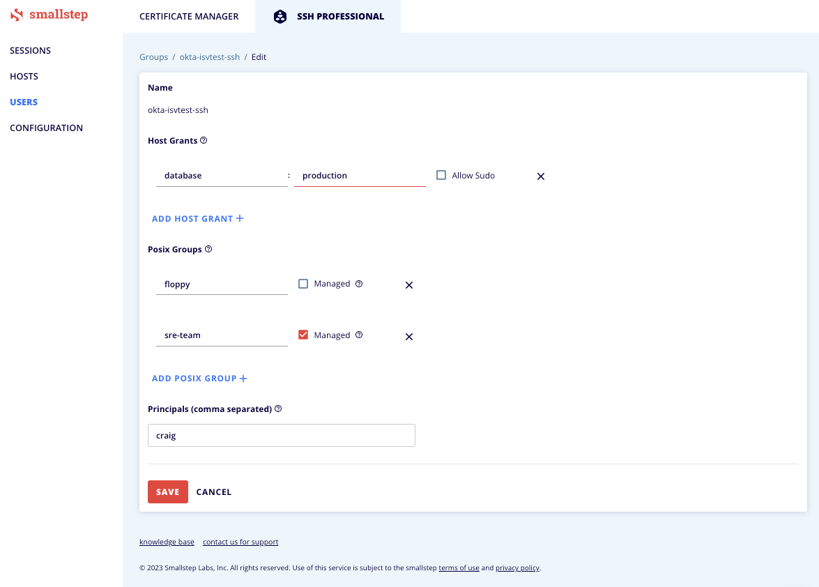Check Managed for the floppy group

(x=303, y=284)
